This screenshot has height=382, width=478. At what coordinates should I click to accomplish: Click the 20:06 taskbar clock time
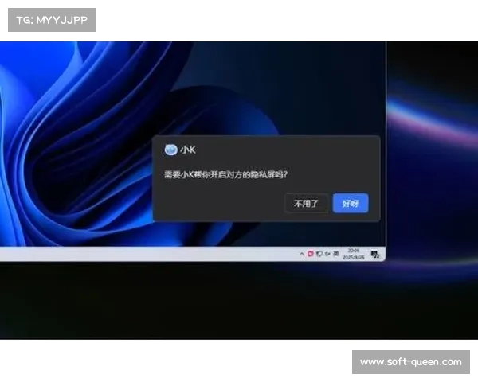tap(354, 251)
